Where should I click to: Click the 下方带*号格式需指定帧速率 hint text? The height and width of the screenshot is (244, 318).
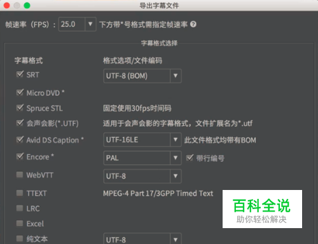coord(144,25)
